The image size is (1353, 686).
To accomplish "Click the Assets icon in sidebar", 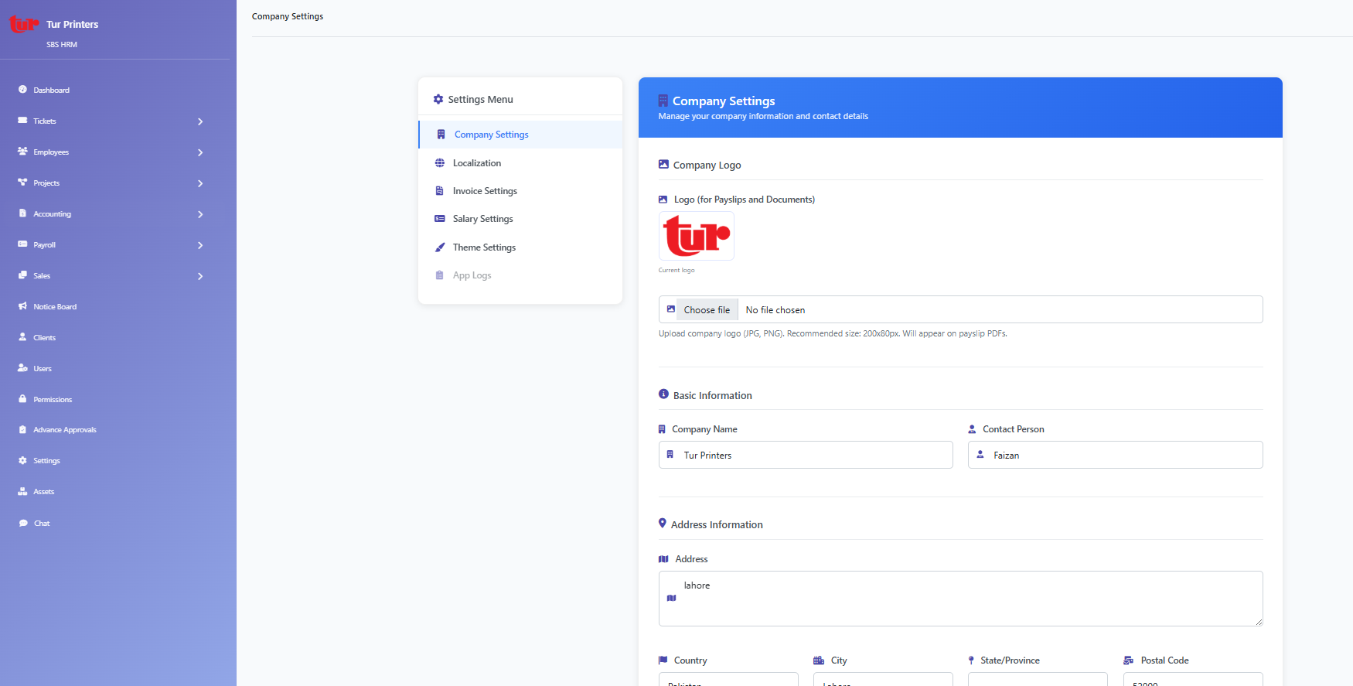I will pos(22,492).
